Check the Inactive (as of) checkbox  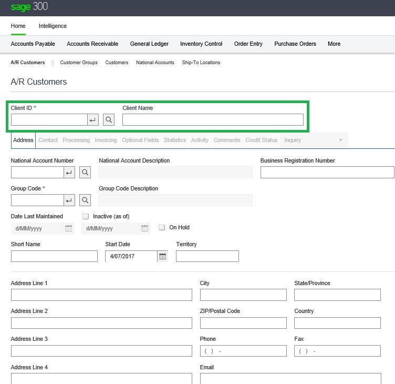click(x=86, y=216)
